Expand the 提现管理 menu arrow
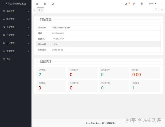Screen dimensions: 165x127 pos(28,51)
